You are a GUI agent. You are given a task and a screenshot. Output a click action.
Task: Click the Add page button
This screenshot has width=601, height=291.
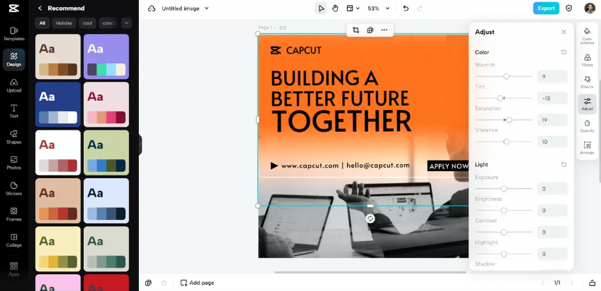(198, 283)
